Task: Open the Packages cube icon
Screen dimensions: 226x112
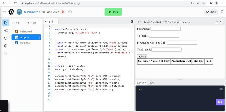Action: (6, 38)
